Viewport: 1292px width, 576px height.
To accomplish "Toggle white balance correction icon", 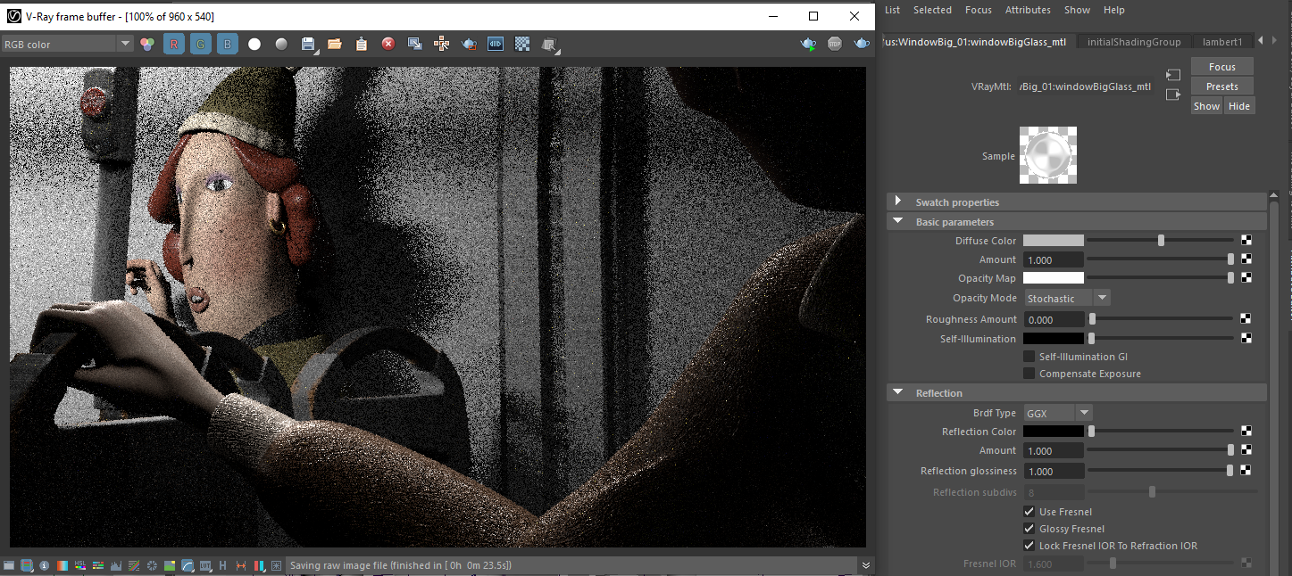I will point(63,565).
